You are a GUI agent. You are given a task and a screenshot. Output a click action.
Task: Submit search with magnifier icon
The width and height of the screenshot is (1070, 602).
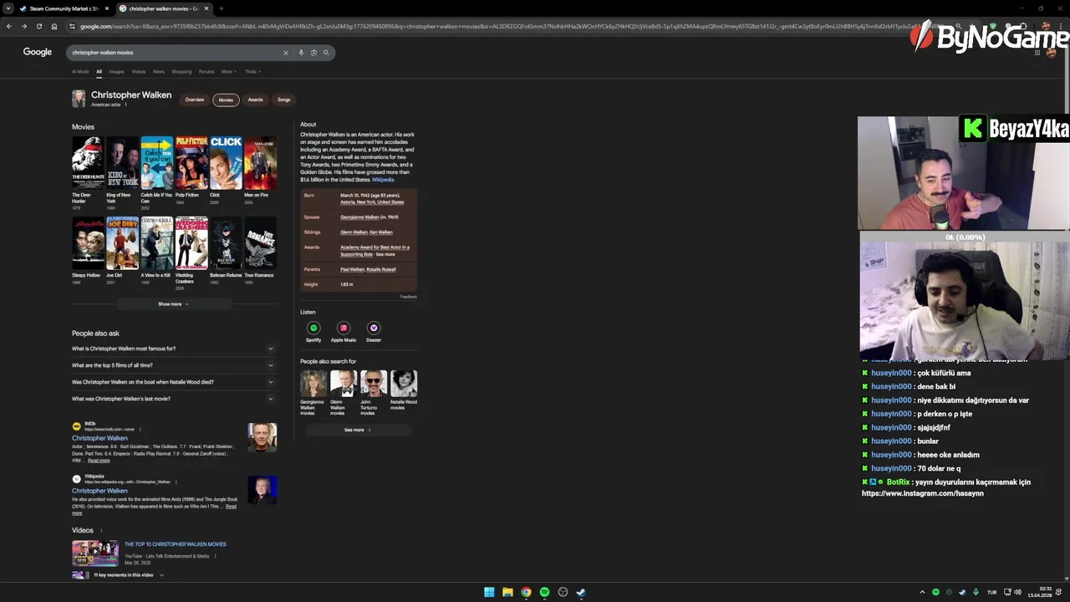pos(326,53)
